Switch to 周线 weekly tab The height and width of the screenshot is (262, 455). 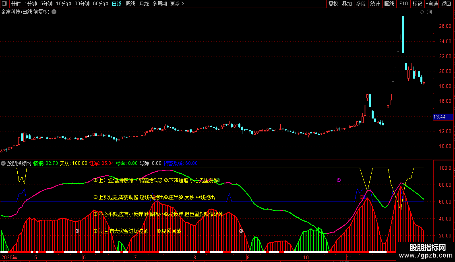tap(130, 4)
